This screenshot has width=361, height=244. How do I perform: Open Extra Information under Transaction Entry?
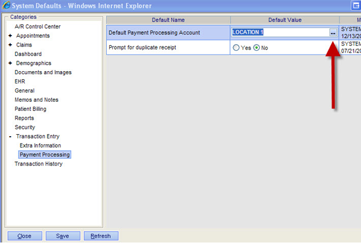click(41, 145)
